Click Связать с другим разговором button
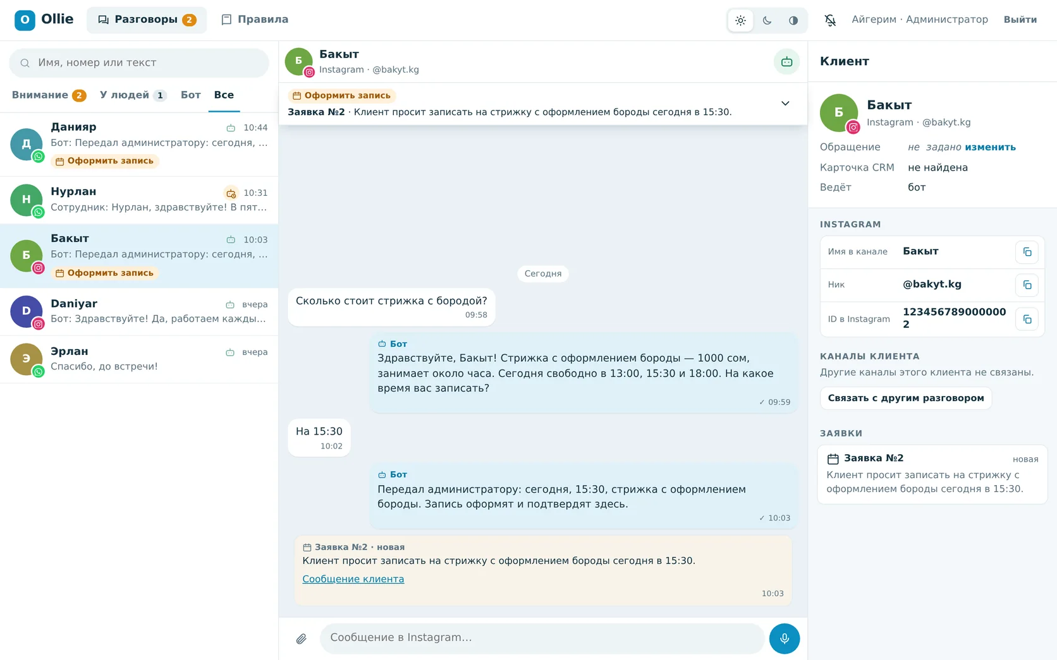Screen dimensions: 1057x660 (x=906, y=398)
